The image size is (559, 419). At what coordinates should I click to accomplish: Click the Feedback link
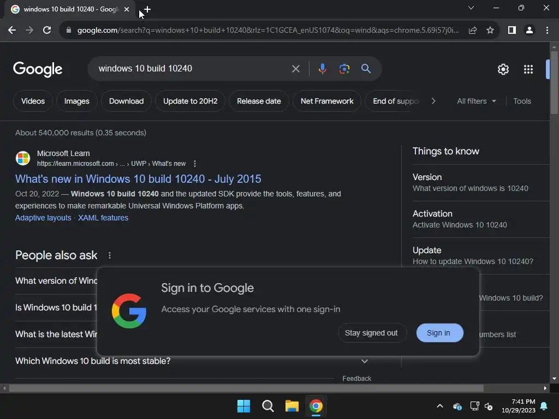(357, 379)
